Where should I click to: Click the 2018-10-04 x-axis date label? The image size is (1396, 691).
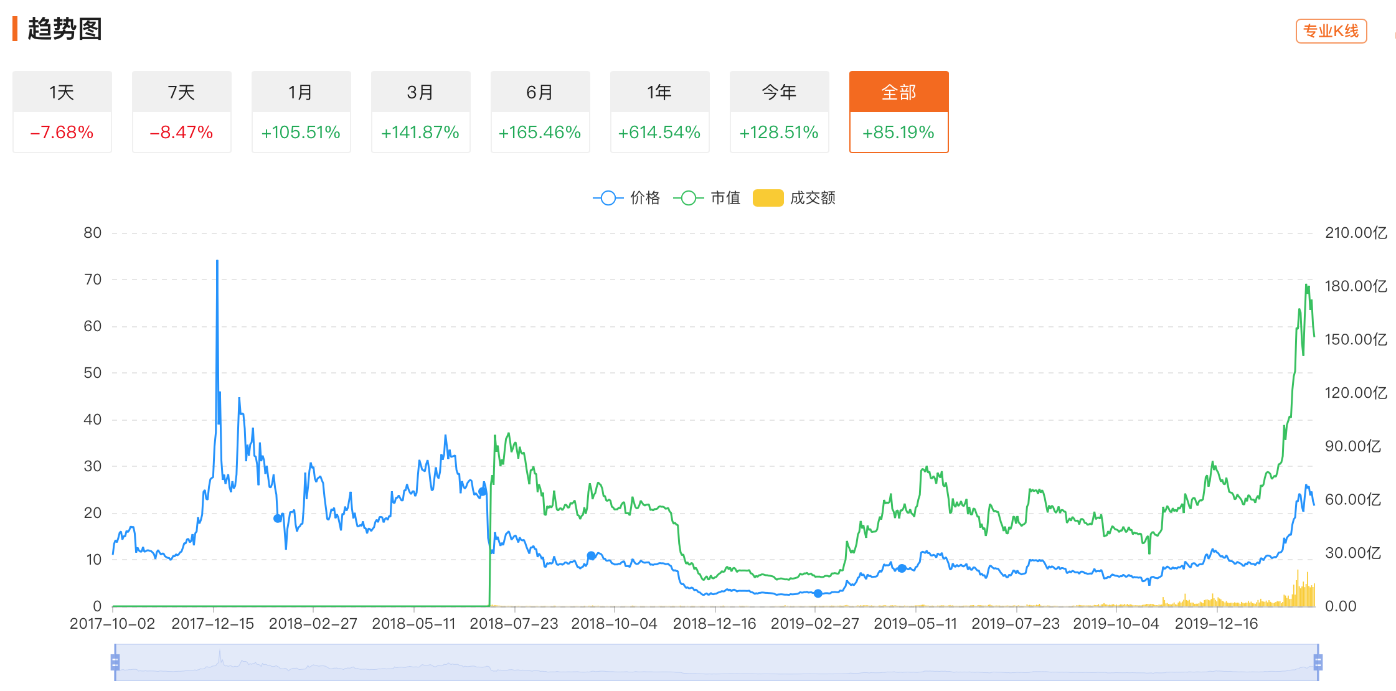(x=615, y=624)
